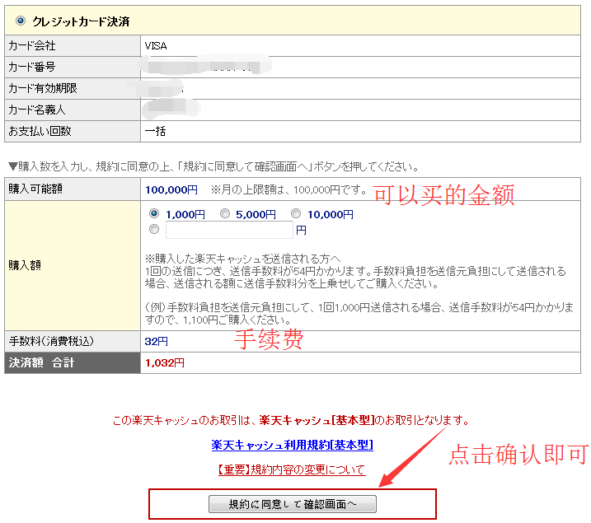Click the カード有効期限 row label
The image size is (591, 523).
(42, 88)
